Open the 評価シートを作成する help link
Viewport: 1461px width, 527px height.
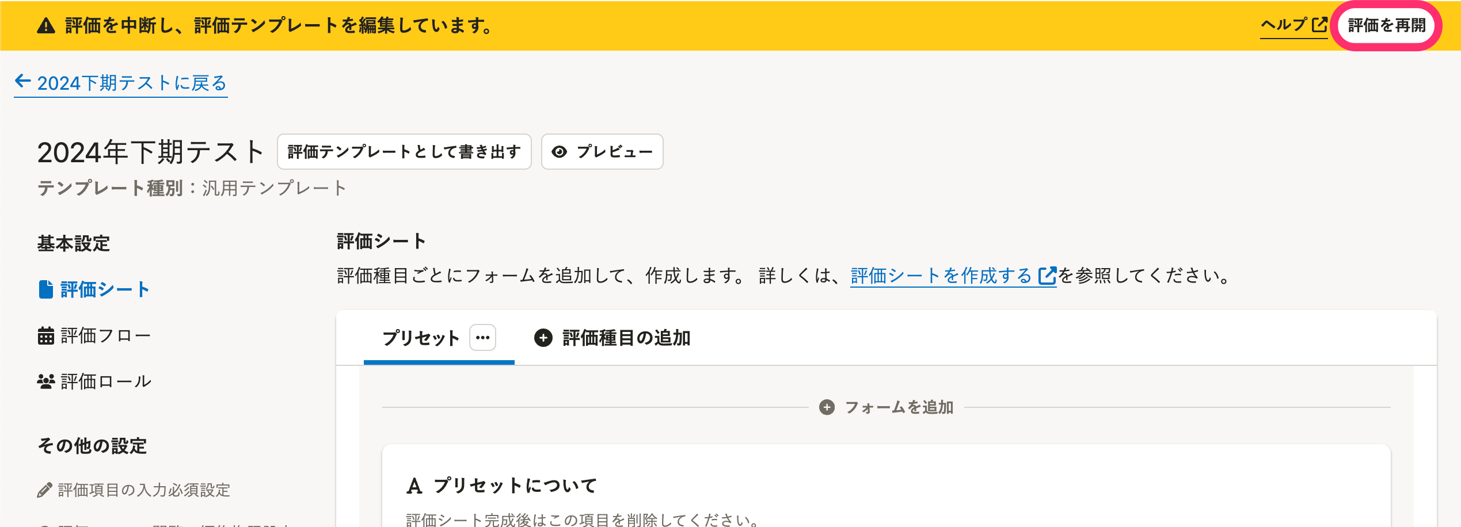(x=941, y=276)
